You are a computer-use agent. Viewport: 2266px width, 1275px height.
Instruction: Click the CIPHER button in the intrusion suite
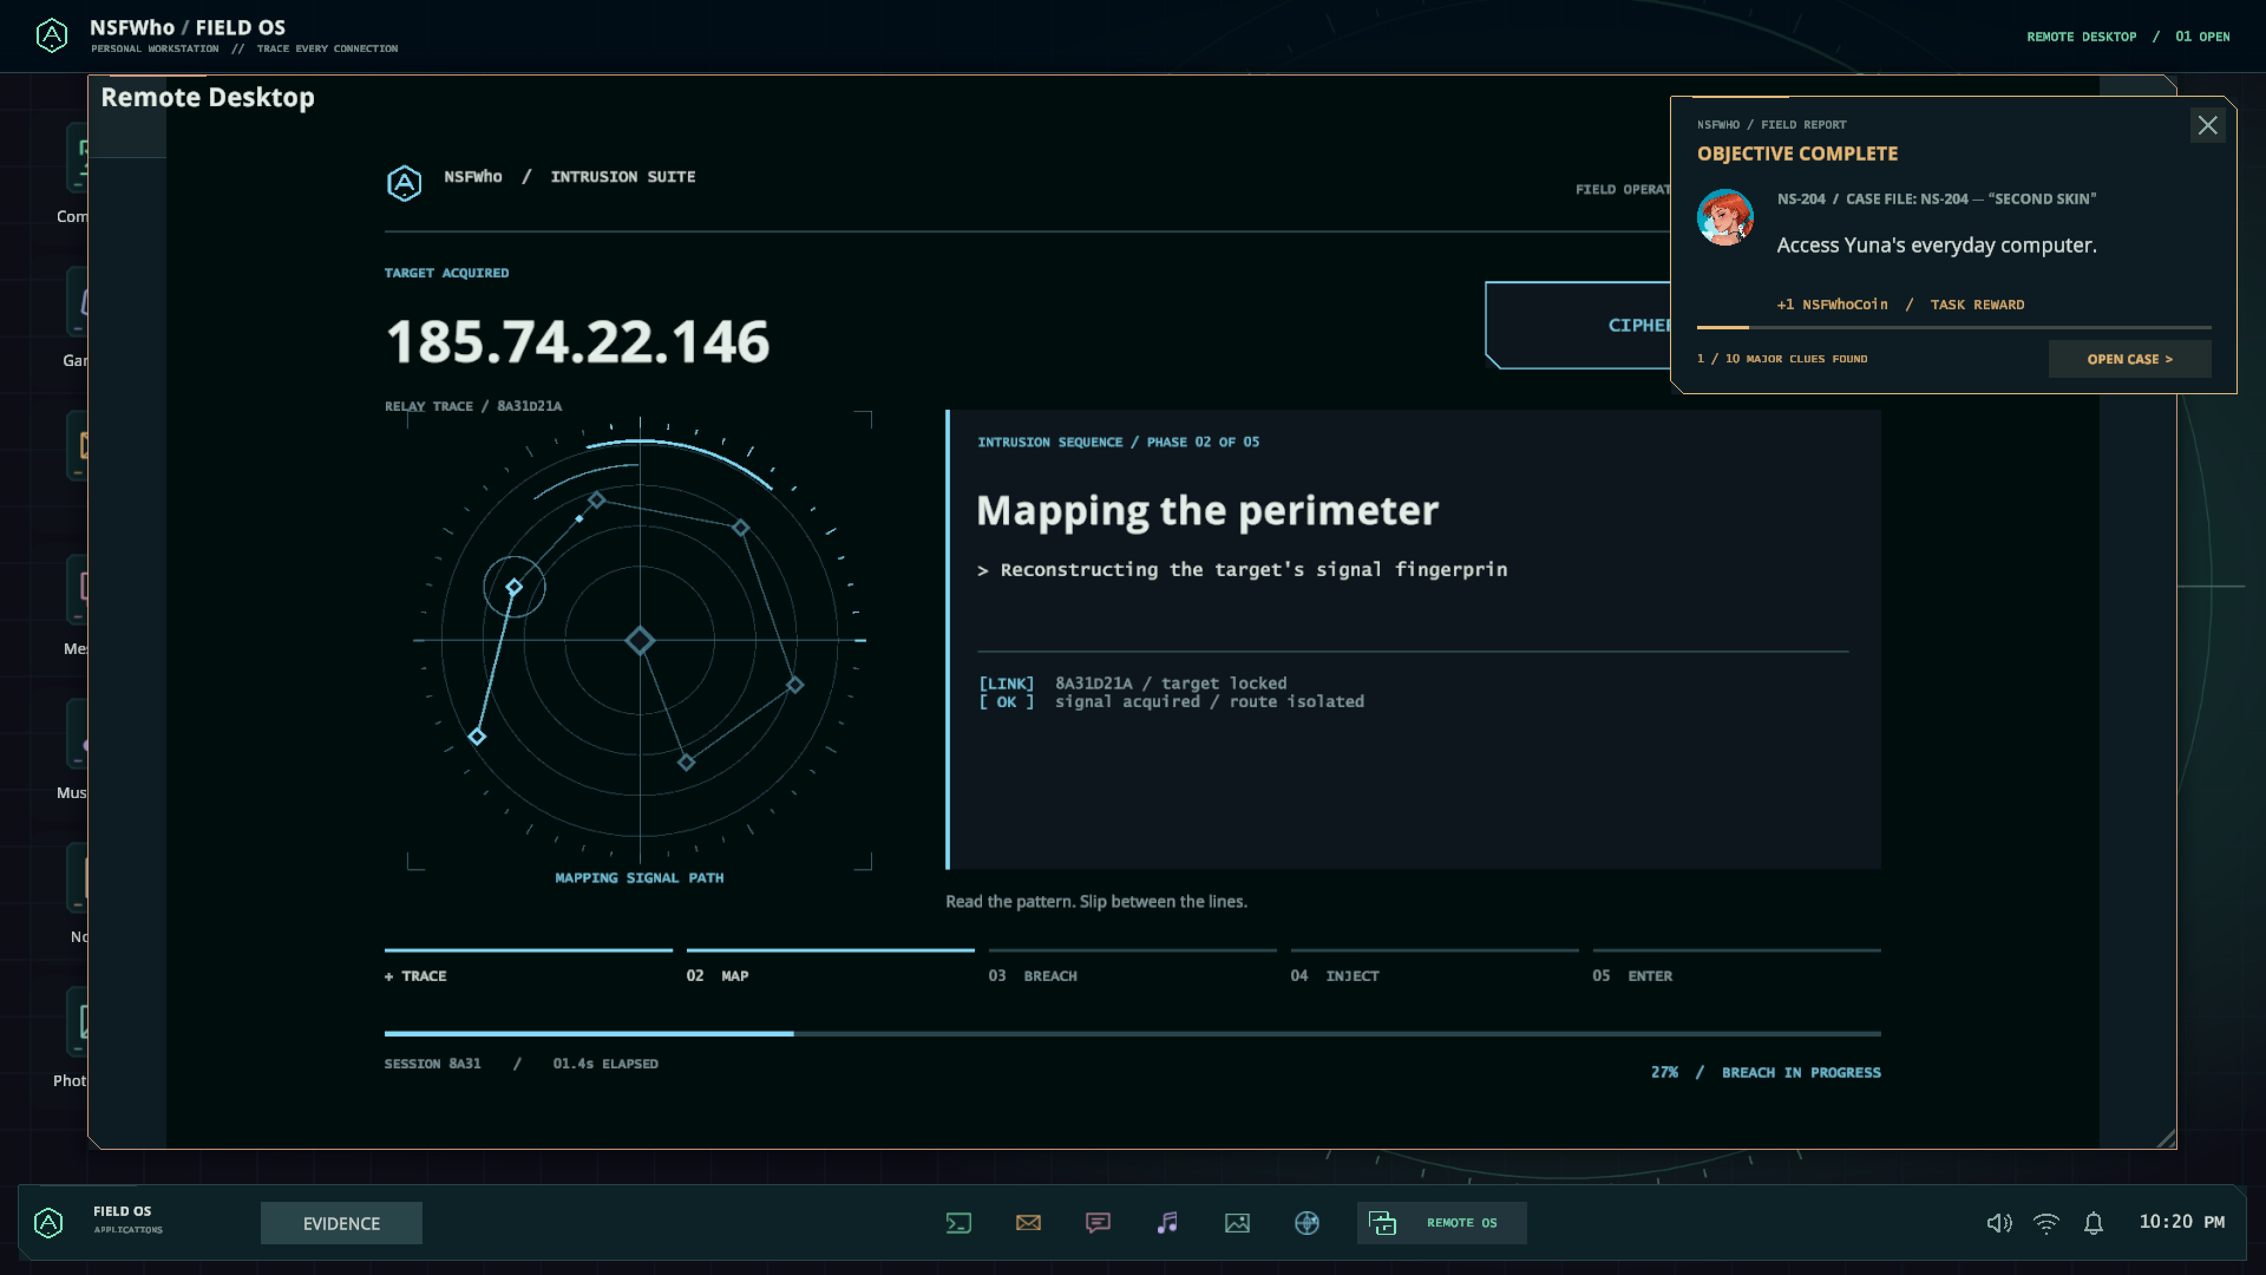(x=1578, y=325)
